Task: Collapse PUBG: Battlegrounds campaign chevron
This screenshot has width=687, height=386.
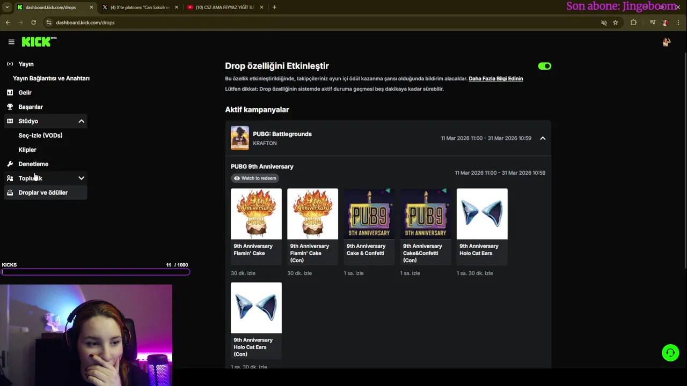Action: pyautogui.click(x=543, y=138)
